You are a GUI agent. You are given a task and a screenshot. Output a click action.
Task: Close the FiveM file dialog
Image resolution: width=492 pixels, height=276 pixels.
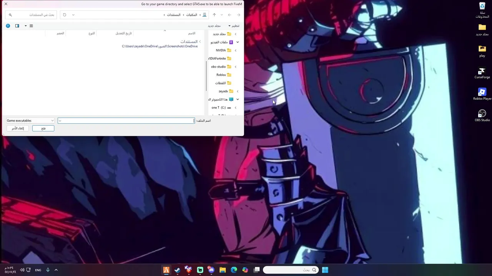point(6,4)
